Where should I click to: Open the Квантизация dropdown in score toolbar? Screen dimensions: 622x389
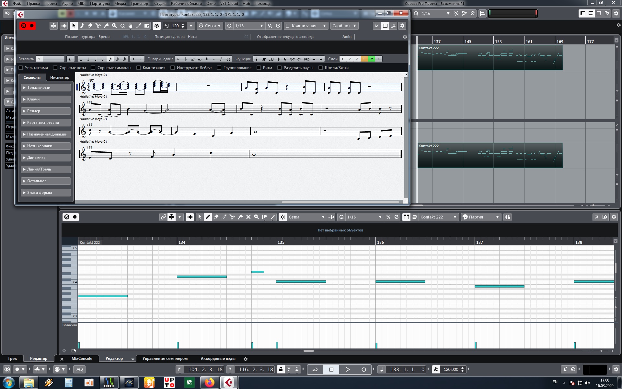coord(306,26)
